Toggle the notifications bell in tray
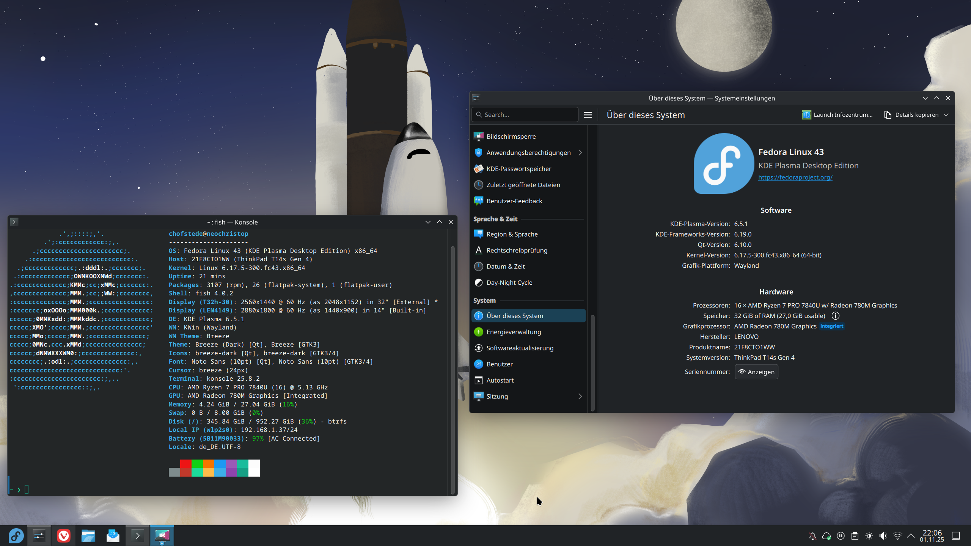The height and width of the screenshot is (546, 971). point(812,536)
